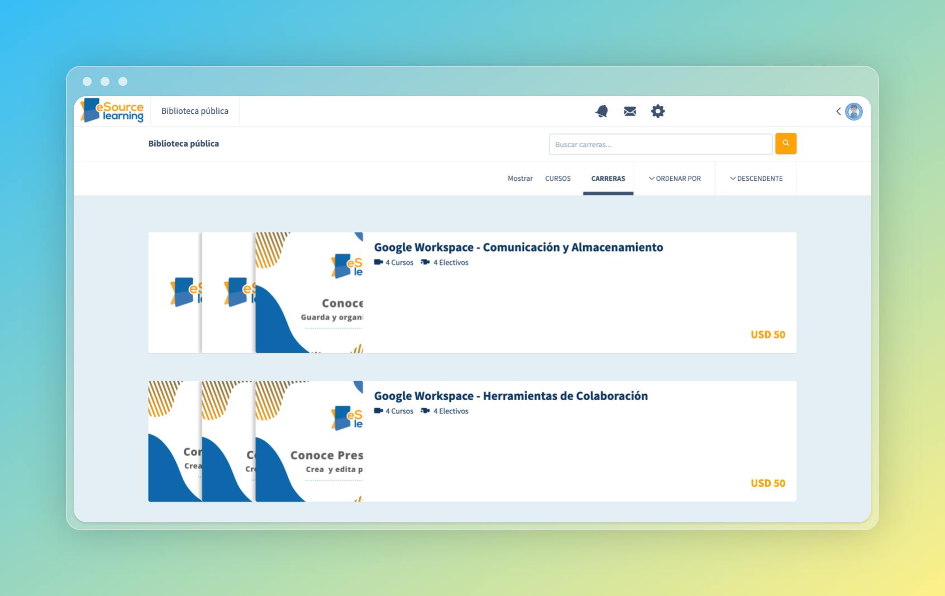Click the USD 50 price on the first card

click(x=768, y=334)
